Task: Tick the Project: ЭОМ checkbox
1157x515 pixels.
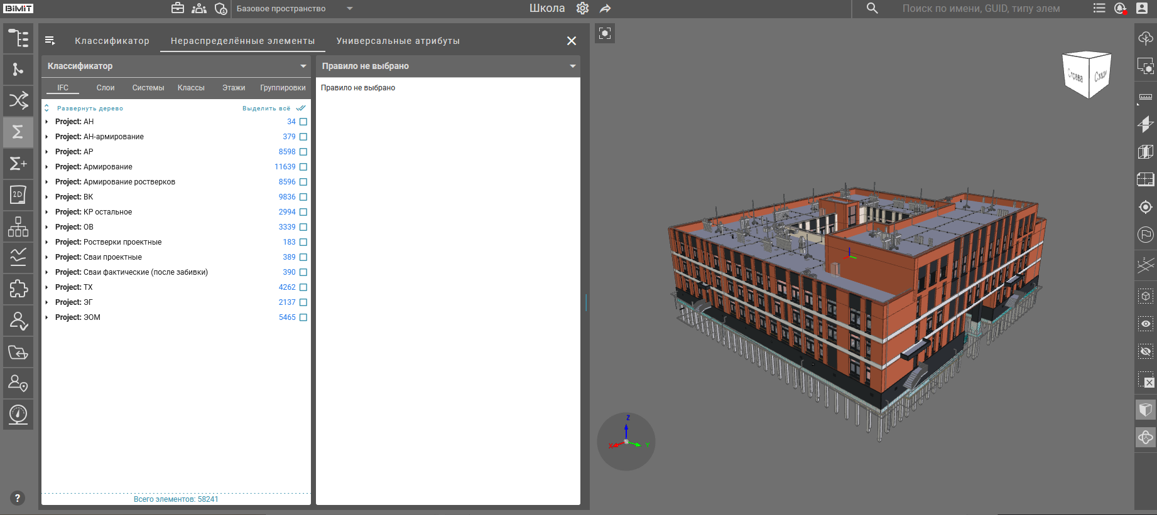Action: (303, 317)
